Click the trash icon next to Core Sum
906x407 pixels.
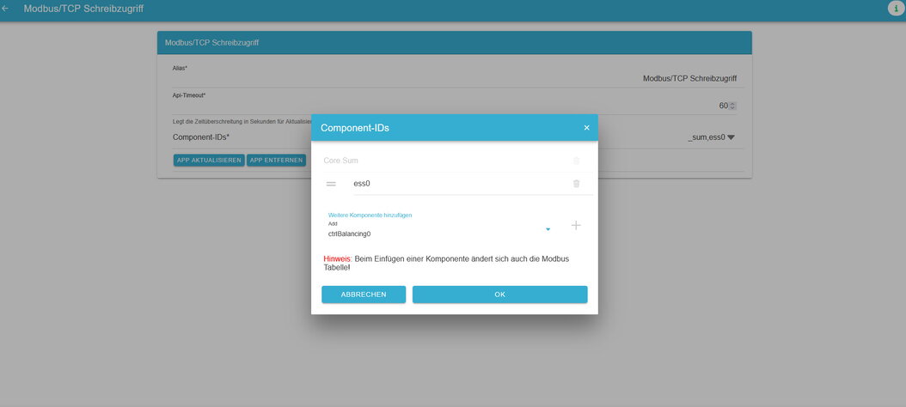point(576,161)
